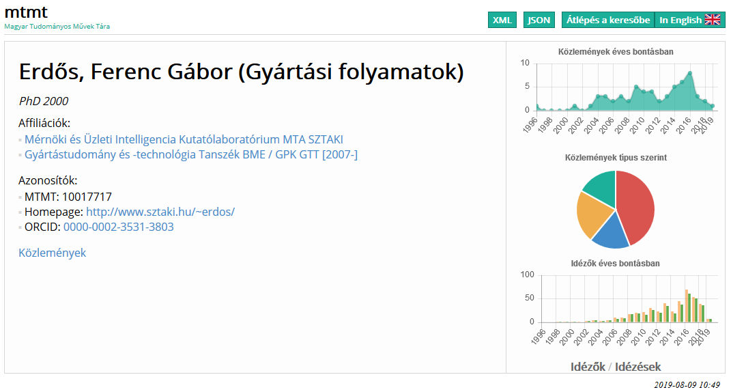This screenshot has height=392, width=731.
Task: Open the mtmt site logo
Action: click(26, 12)
